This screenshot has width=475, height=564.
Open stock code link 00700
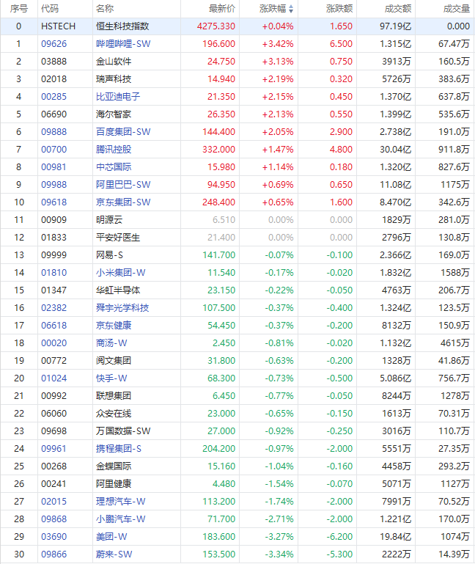coord(54,150)
